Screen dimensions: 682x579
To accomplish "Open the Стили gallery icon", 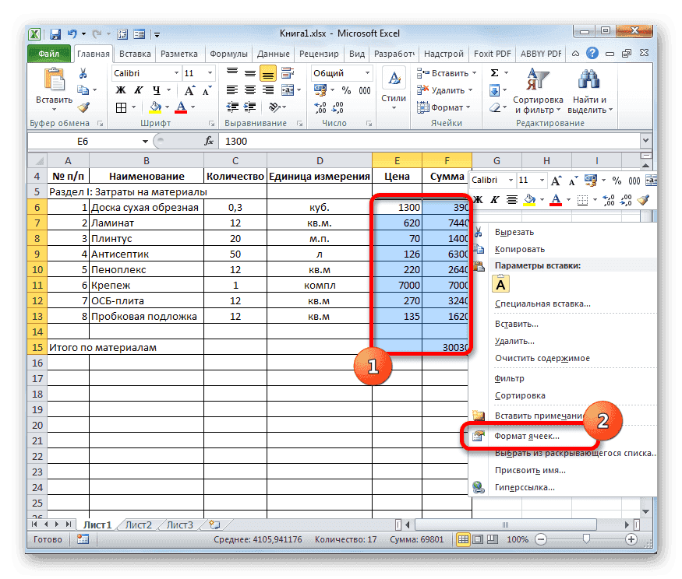I will pos(394,78).
